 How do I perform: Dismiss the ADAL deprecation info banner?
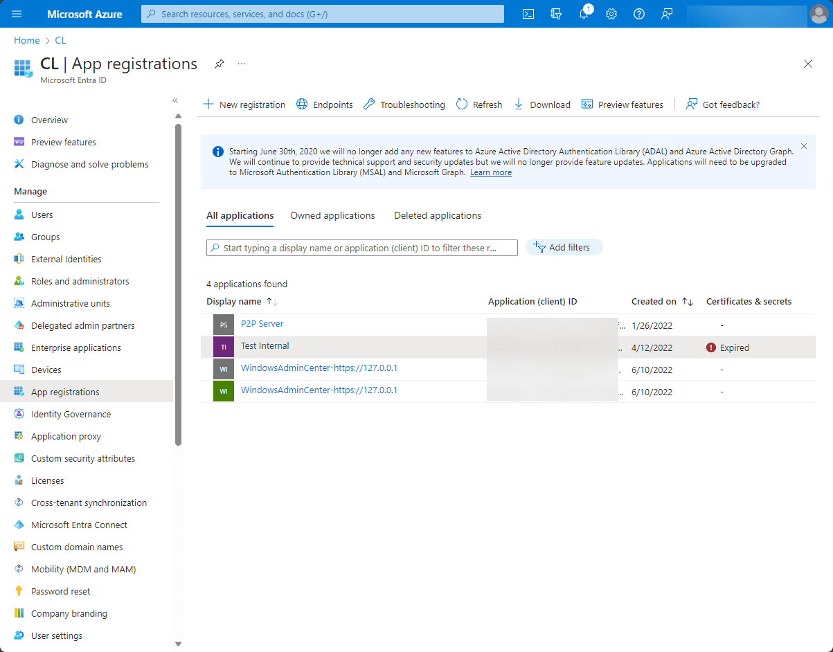(x=804, y=146)
